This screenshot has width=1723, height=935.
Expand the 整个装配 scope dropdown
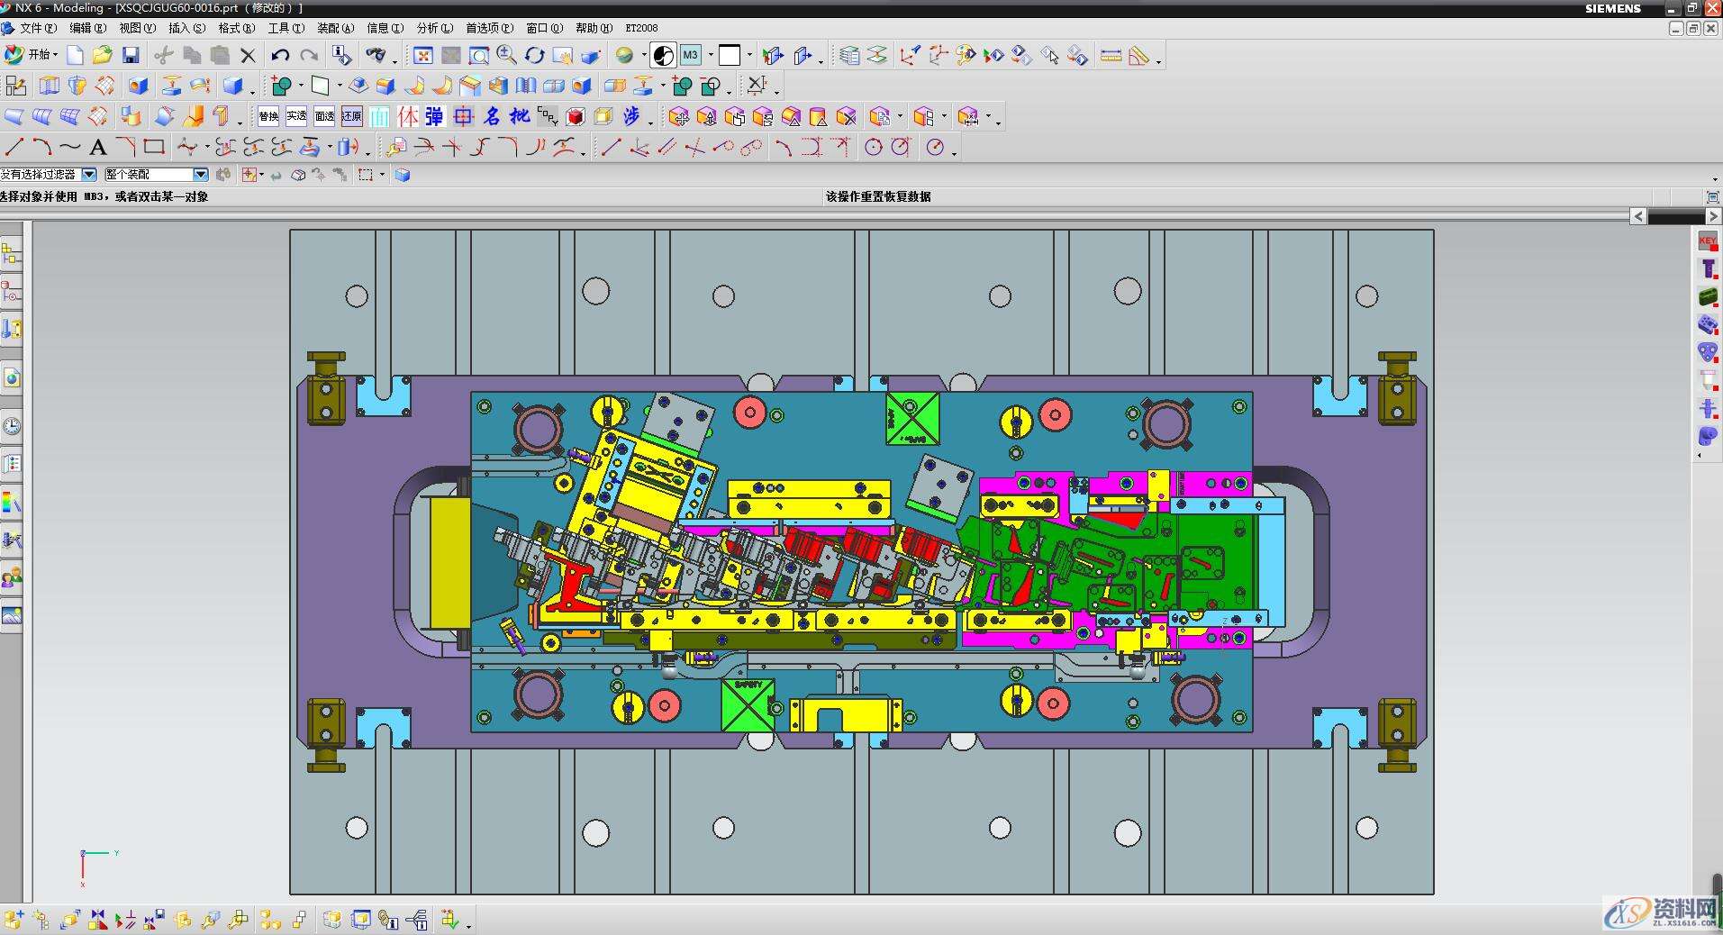pos(200,175)
